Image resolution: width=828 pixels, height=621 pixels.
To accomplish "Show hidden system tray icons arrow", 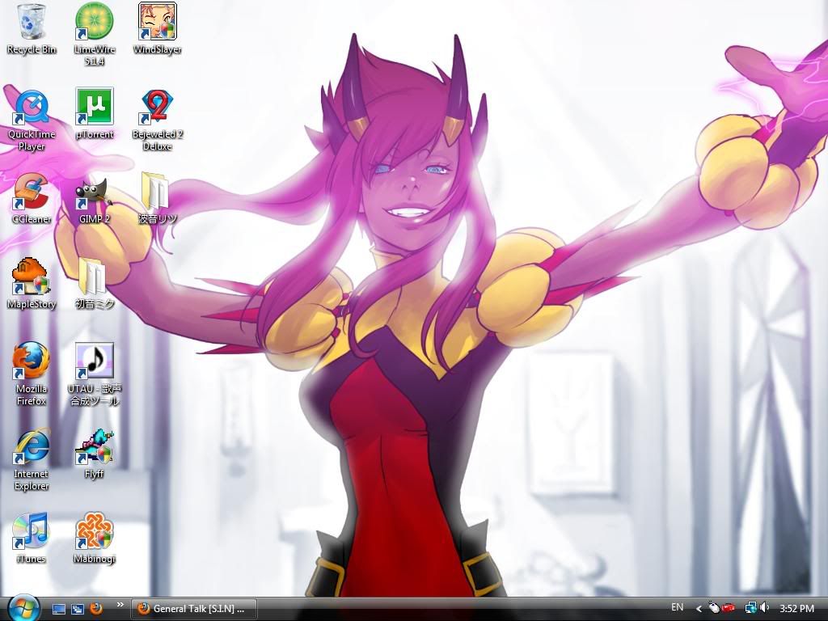I will point(699,608).
